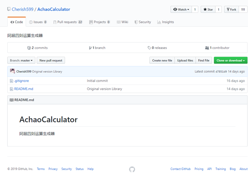Click the repository book icon beside Cherish599
The height and width of the screenshot is (180, 248).
(9, 9)
